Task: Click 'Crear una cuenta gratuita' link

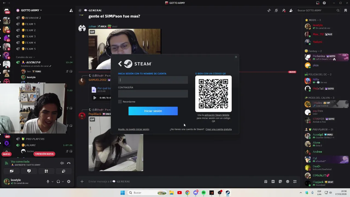Action: tap(218, 129)
